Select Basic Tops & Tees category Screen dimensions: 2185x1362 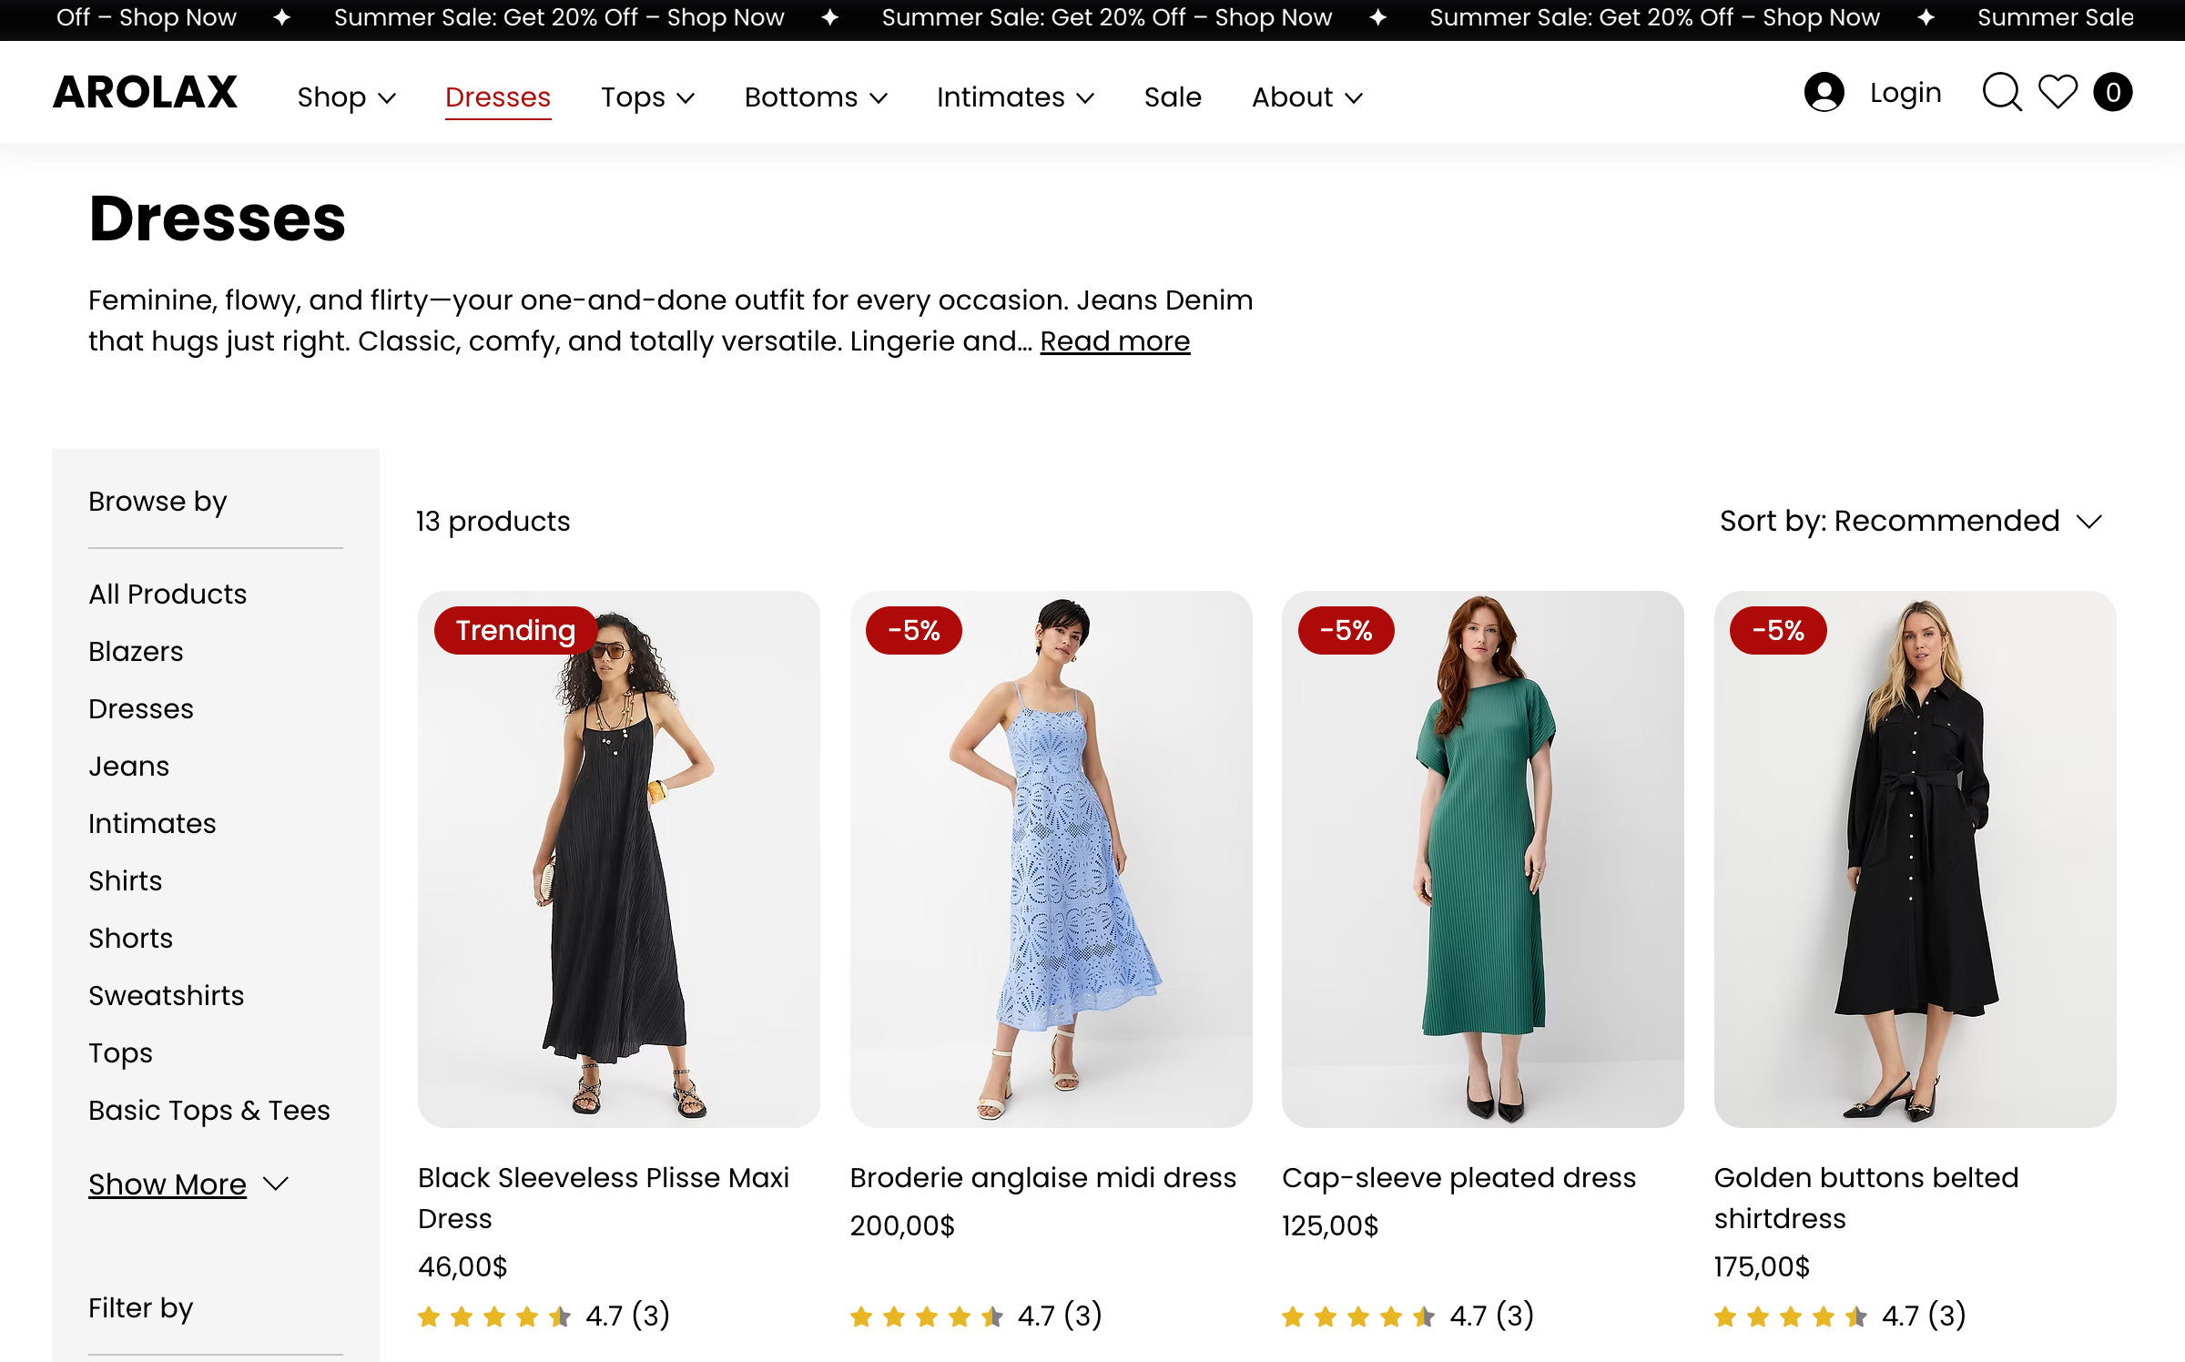pyautogui.click(x=209, y=1110)
